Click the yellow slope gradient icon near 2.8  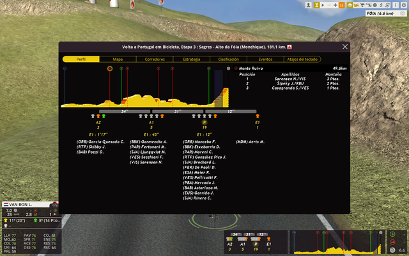pyautogui.click(x=35, y=214)
